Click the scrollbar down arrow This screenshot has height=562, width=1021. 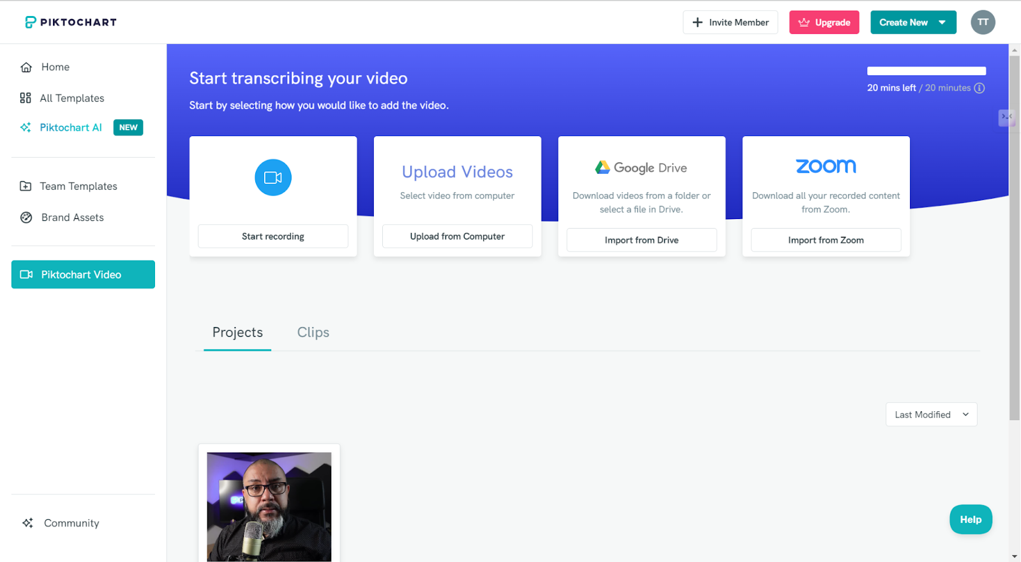1015,556
